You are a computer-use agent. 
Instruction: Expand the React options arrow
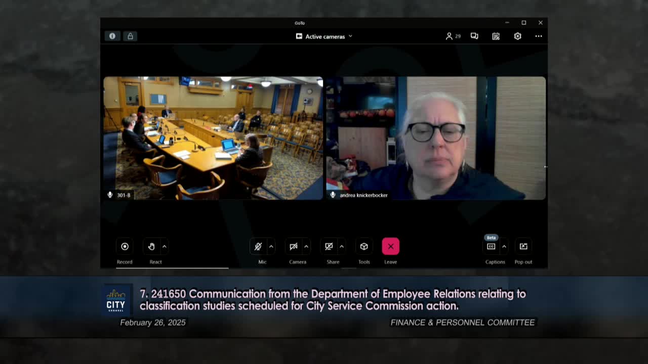click(x=164, y=247)
